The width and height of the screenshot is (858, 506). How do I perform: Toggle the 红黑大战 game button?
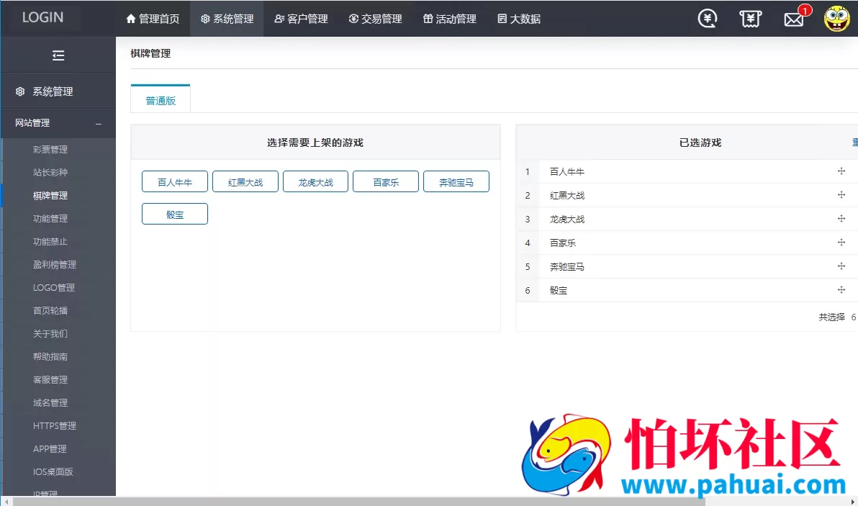tap(245, 181)
